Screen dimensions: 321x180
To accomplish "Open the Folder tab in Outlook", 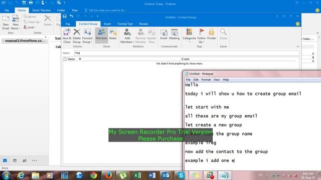I will 61,10.
